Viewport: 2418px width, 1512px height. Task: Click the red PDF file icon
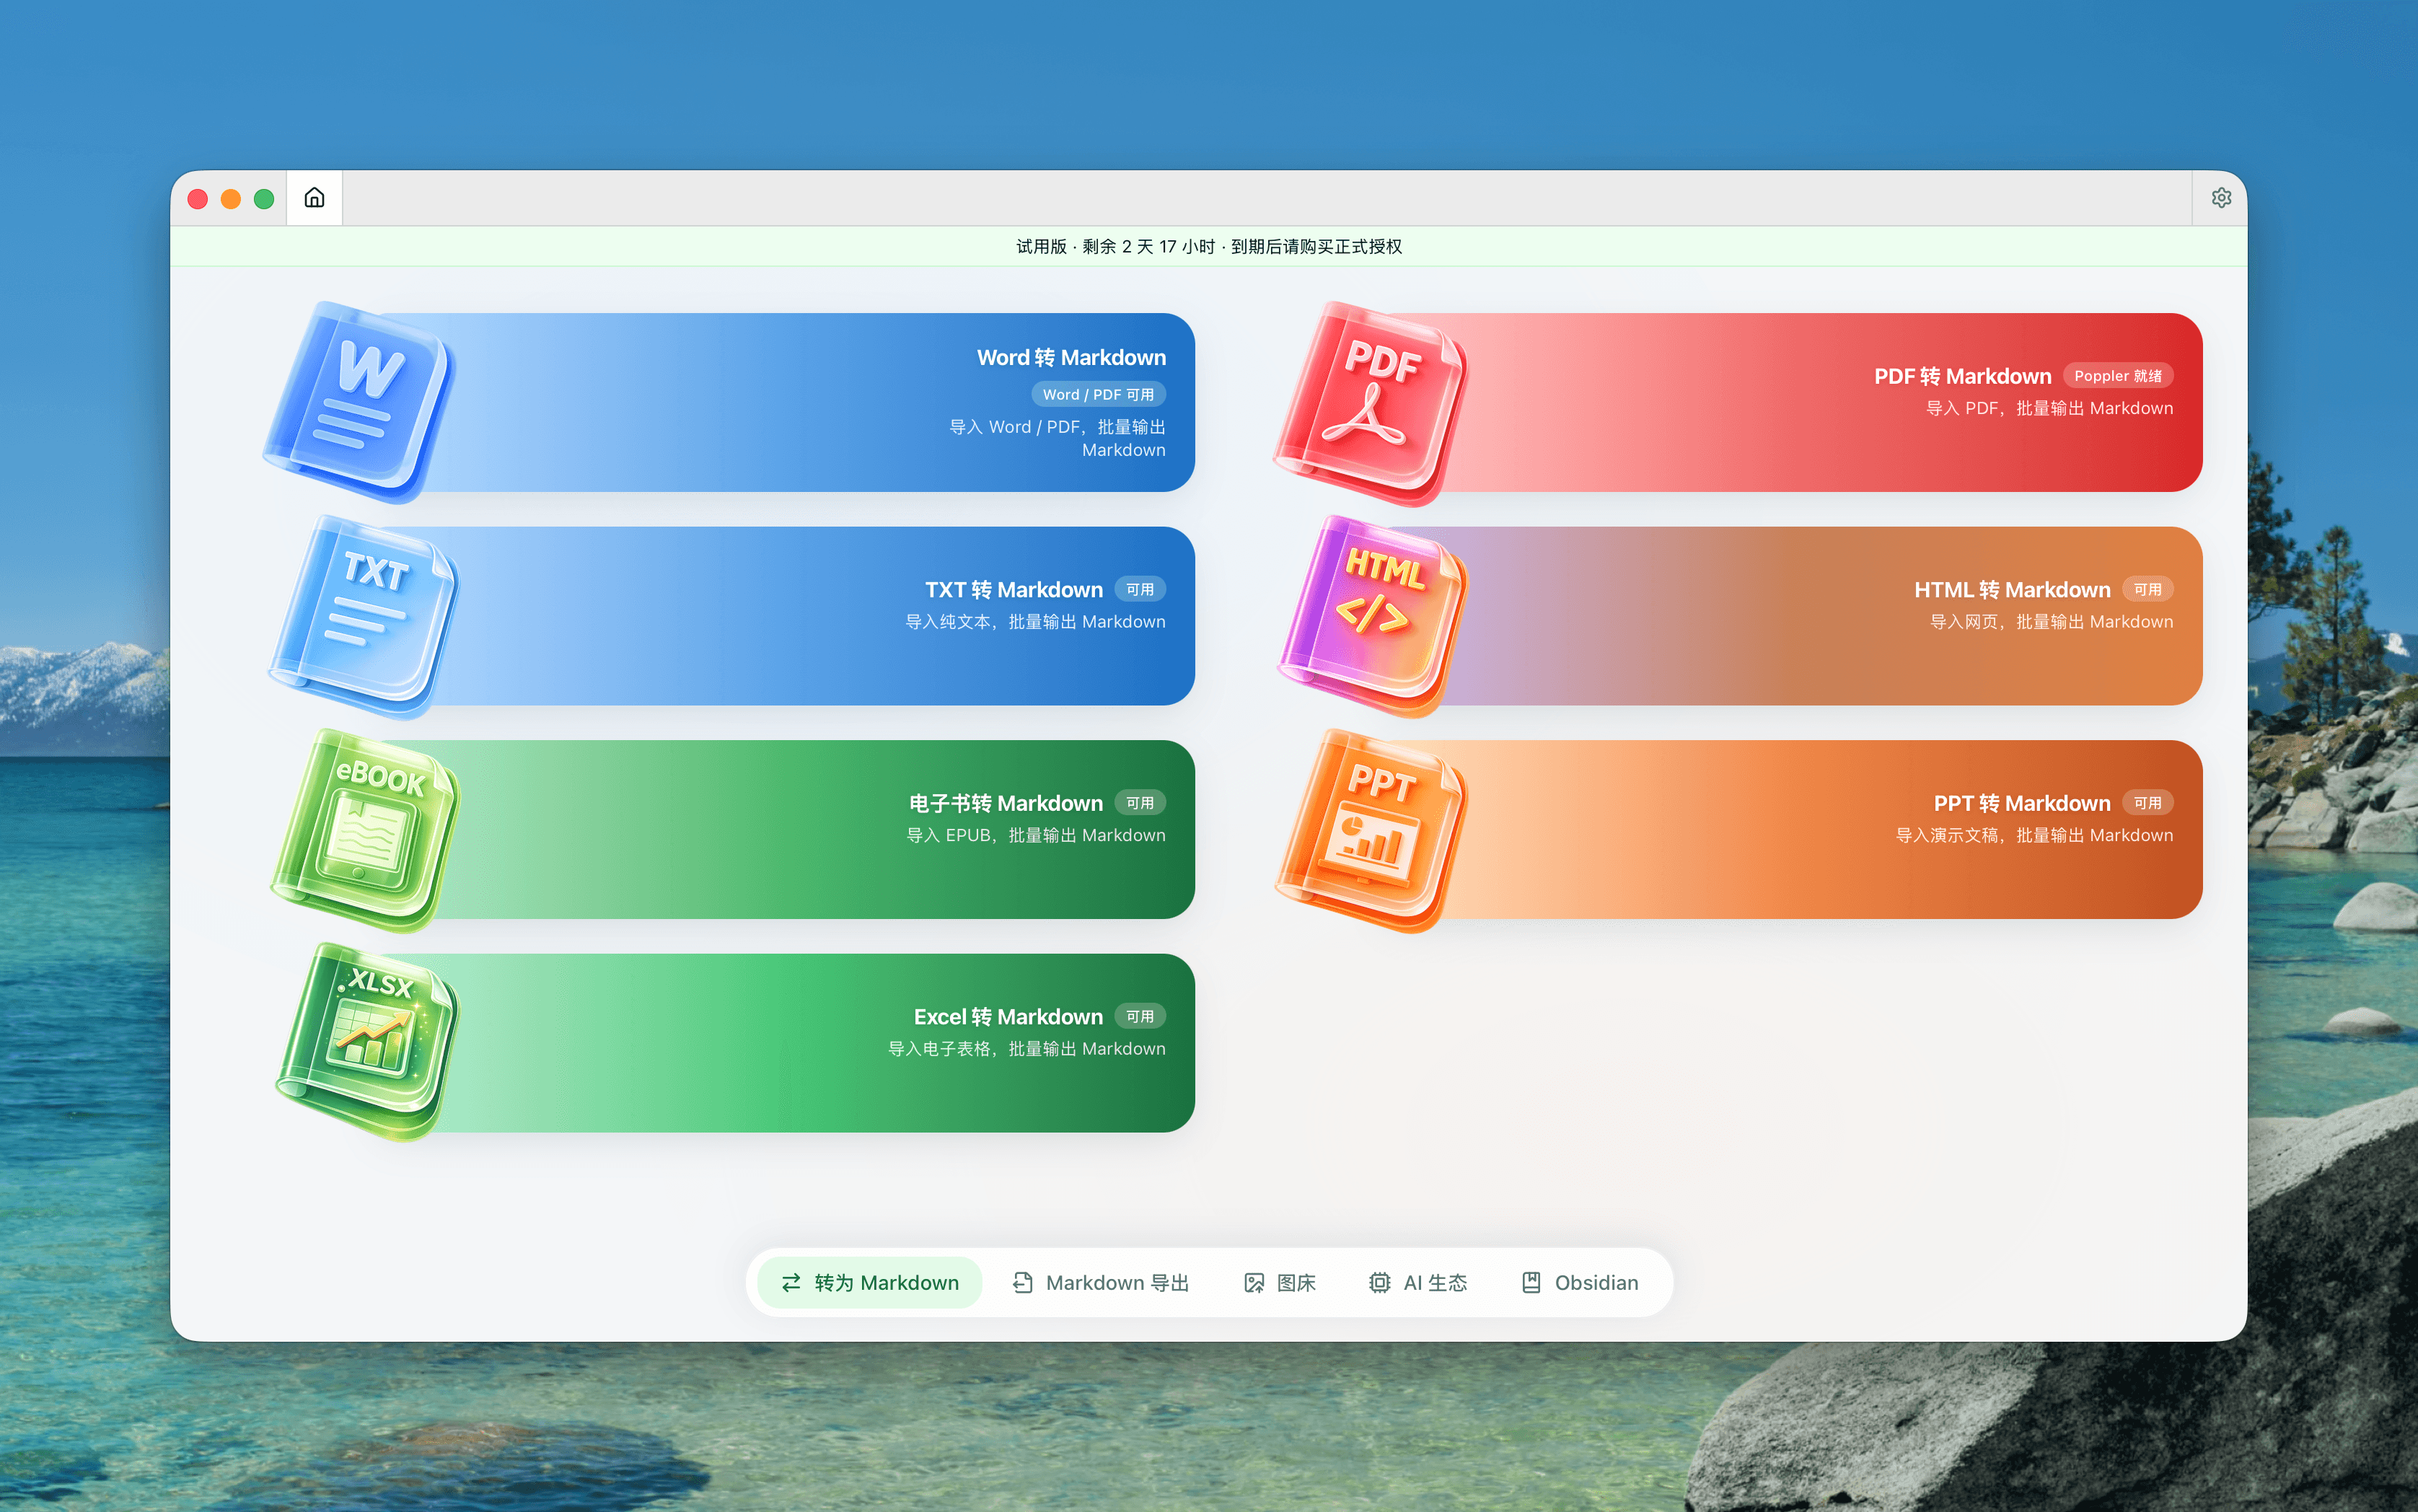[x=1371, y=403]
